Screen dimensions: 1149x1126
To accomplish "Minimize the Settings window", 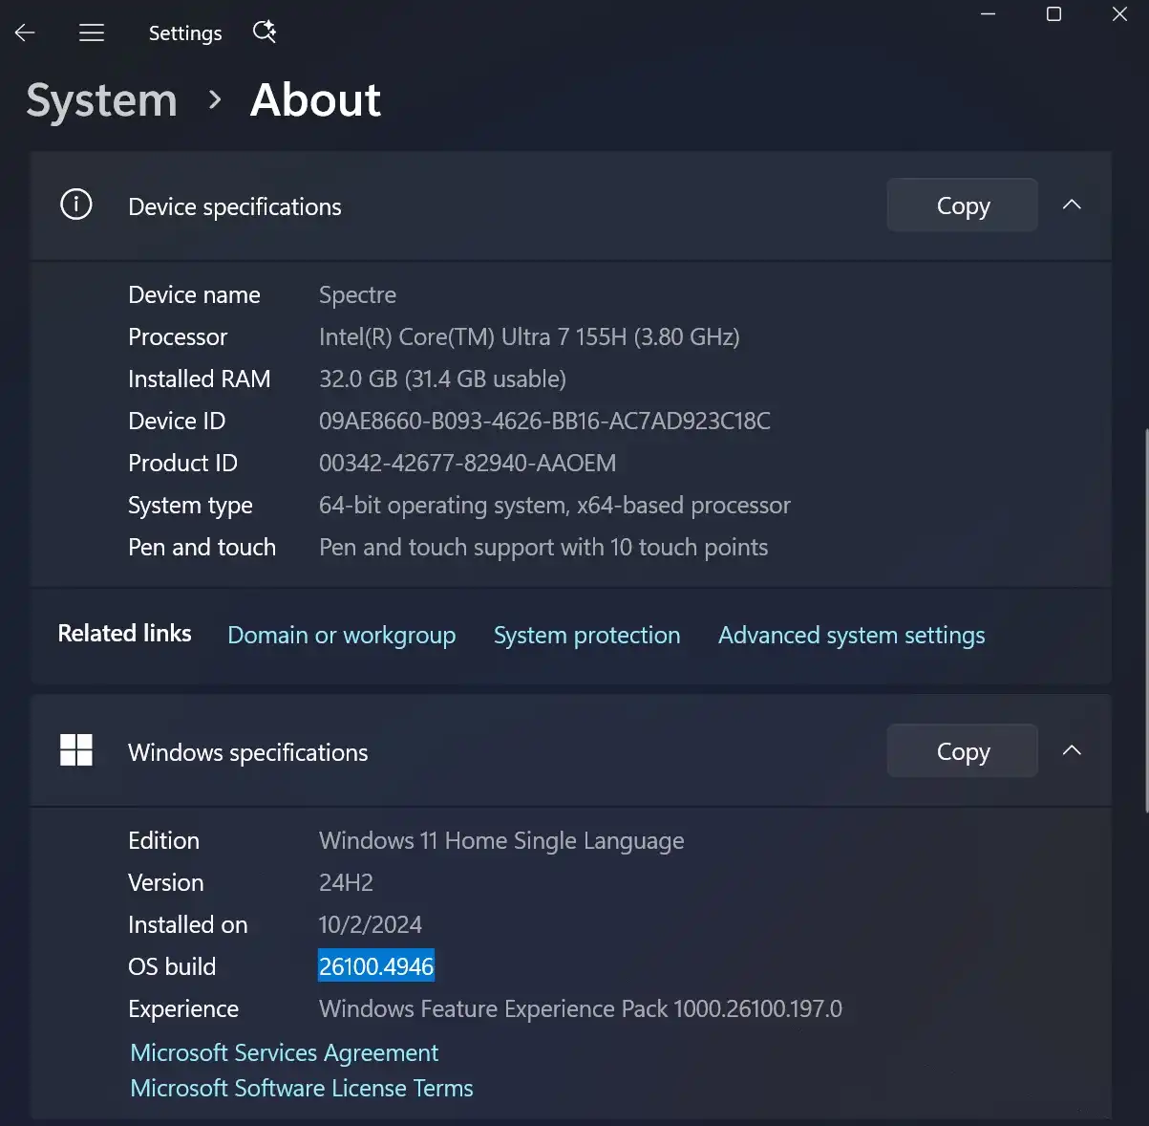I will tap(989, 14).
